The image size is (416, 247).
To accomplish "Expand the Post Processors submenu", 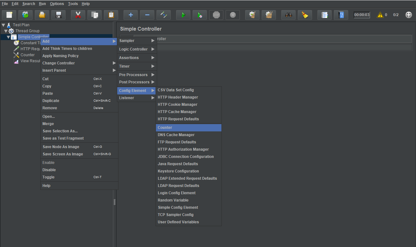I will pos(137,82).
